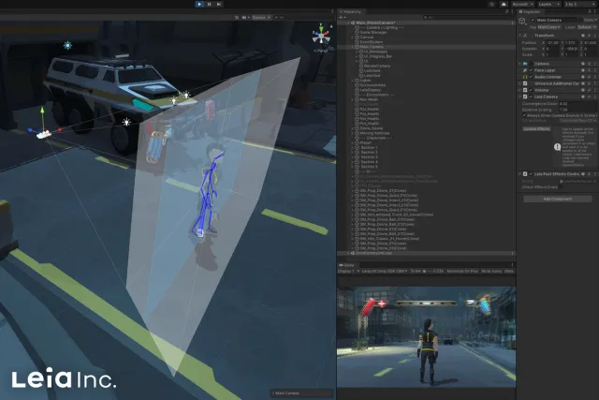The image size is (599, 400).
Task: Open the Gizmos dropdown in the Scene view
Action: coord(261,17)
